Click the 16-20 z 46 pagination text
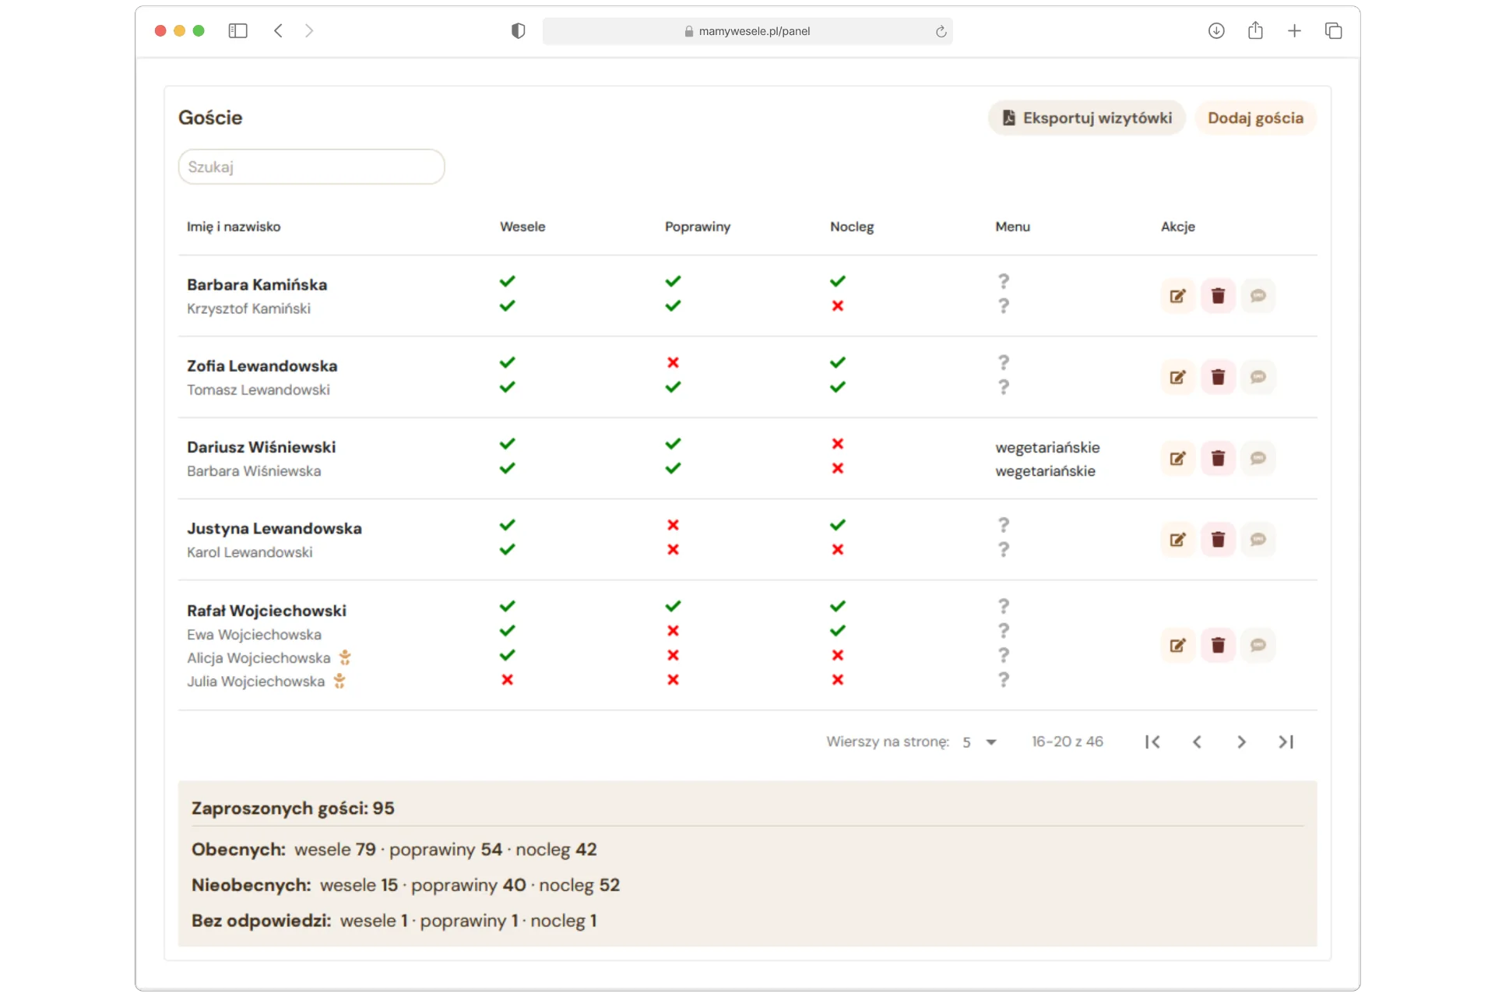 (x=1067, y=742)
